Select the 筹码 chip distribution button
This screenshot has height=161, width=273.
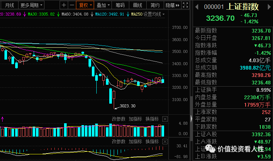coord(120,5)
